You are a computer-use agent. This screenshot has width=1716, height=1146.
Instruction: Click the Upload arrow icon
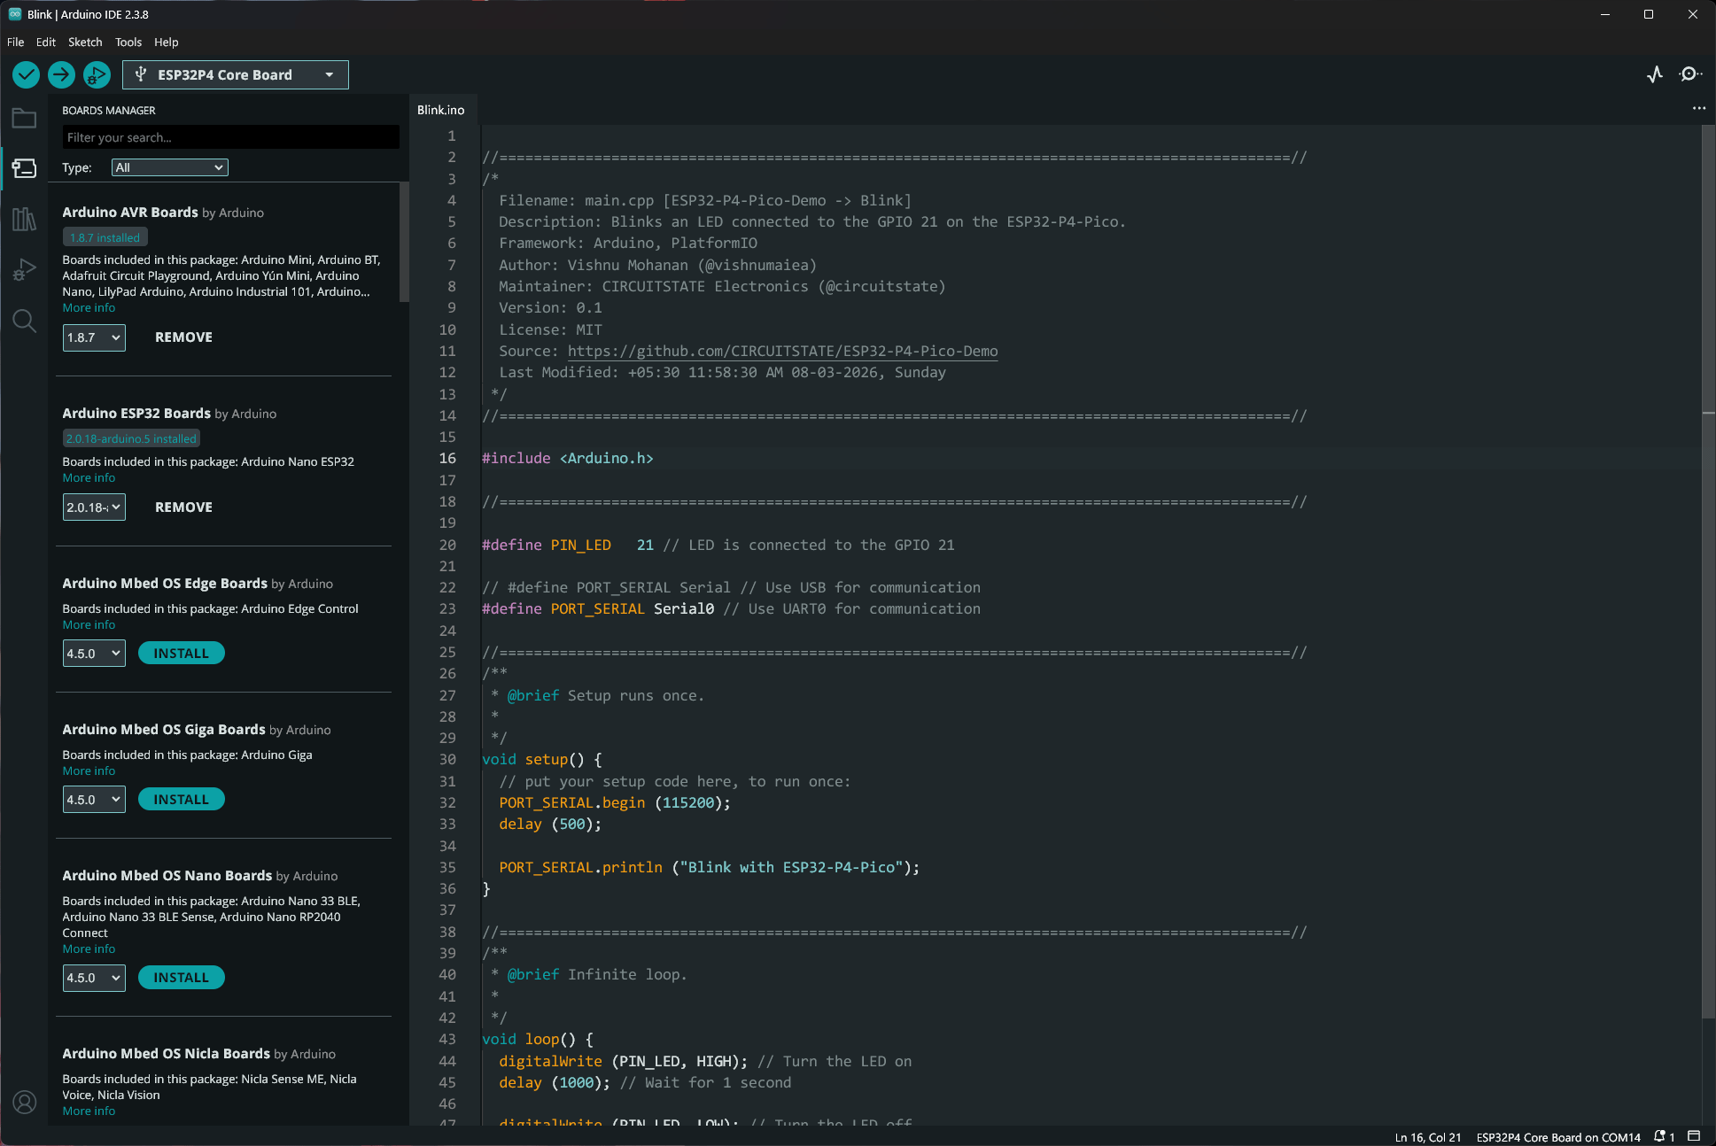coord(61,75)
